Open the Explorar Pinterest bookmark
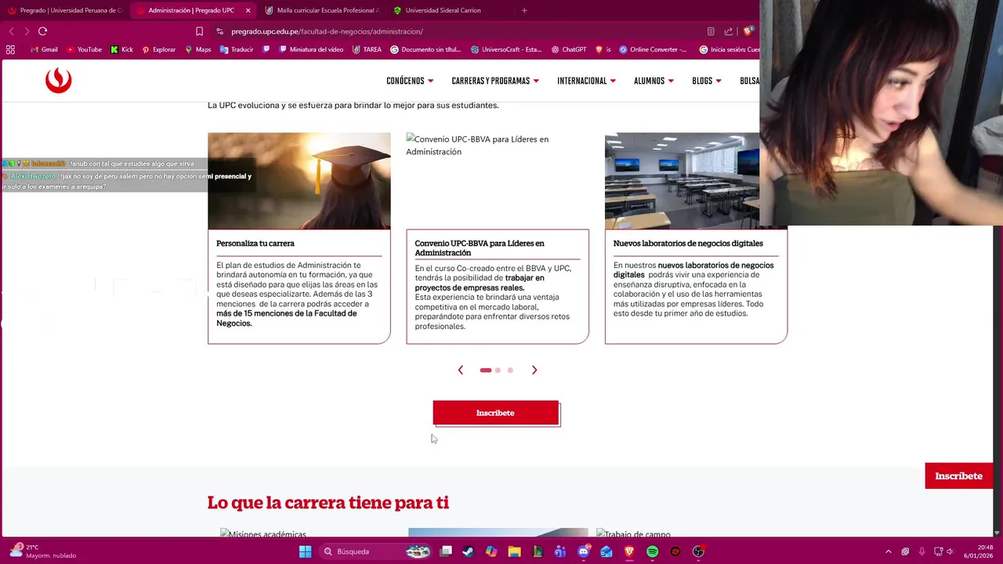This screenshot has height=564, width=1003. pos(158,49)
